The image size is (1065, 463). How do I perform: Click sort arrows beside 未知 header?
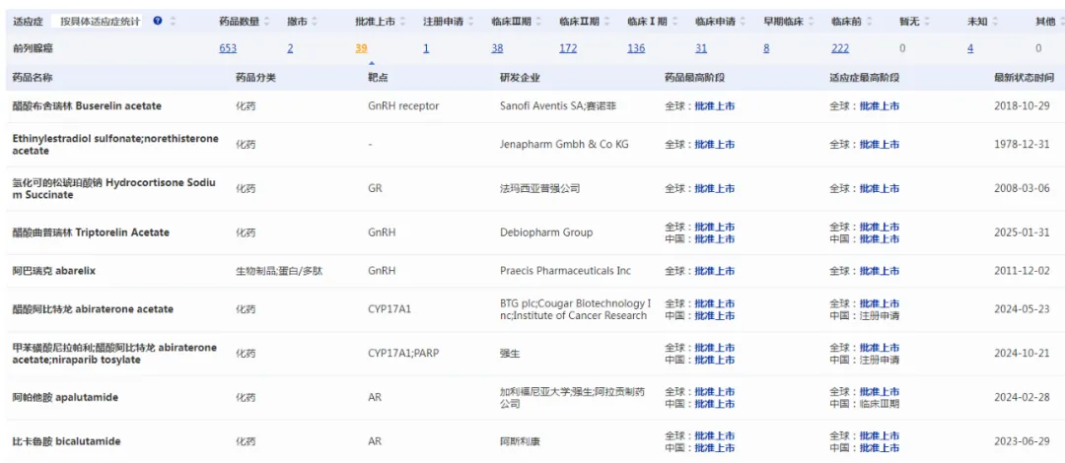click(995, 21)
